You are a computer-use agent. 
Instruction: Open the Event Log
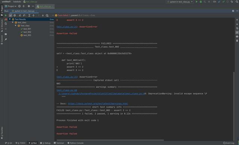tap(229, 143)
